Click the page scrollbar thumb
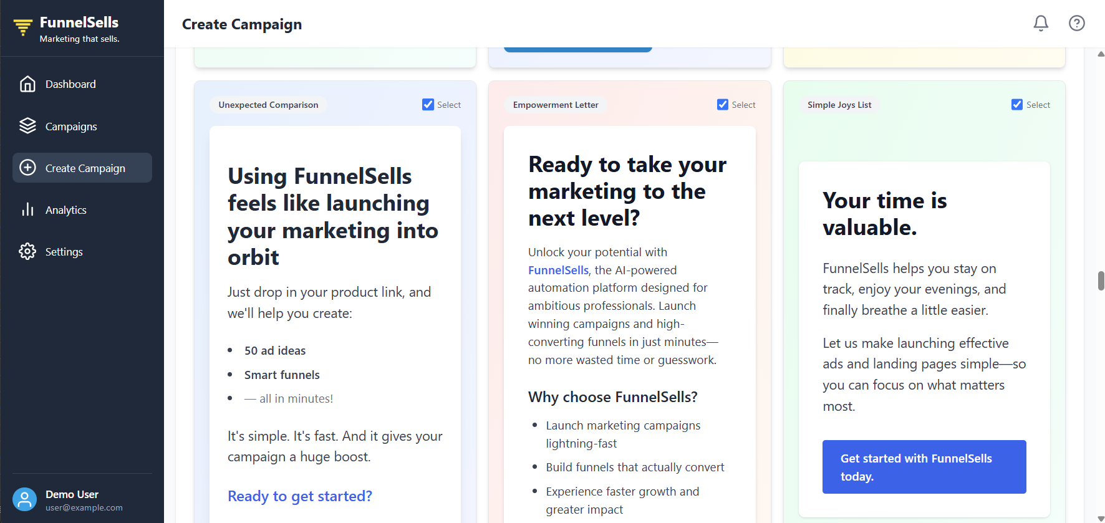This screenshot has height=523, width=1105. (x=1101, y=281)
